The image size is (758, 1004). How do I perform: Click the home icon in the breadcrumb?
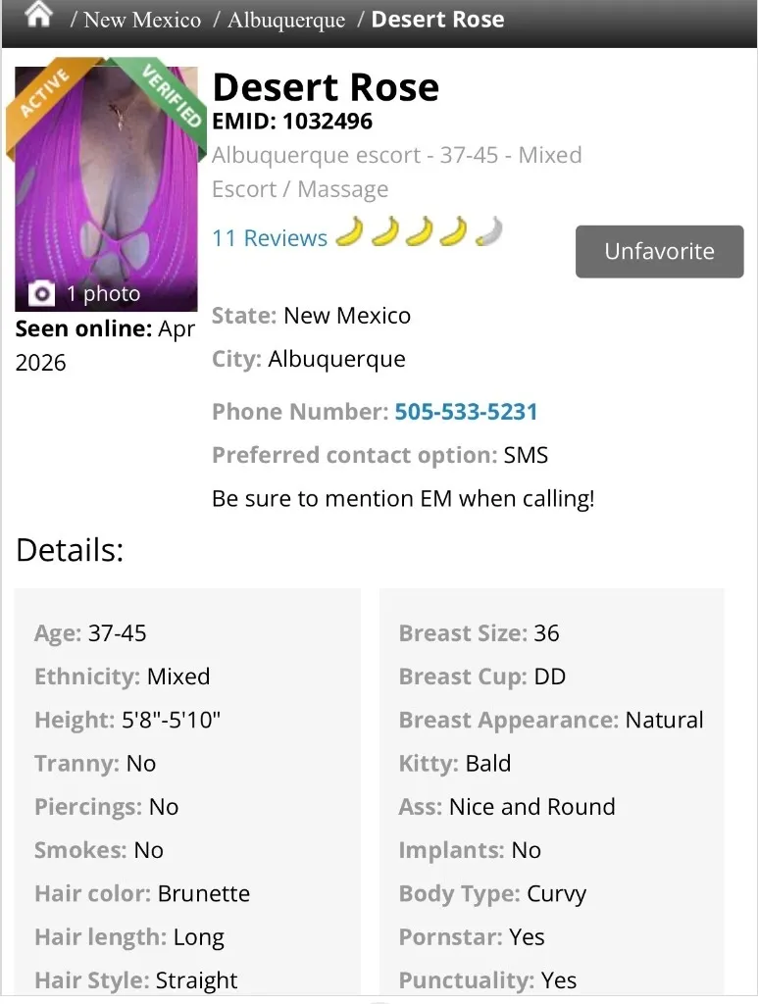(37, 16)
